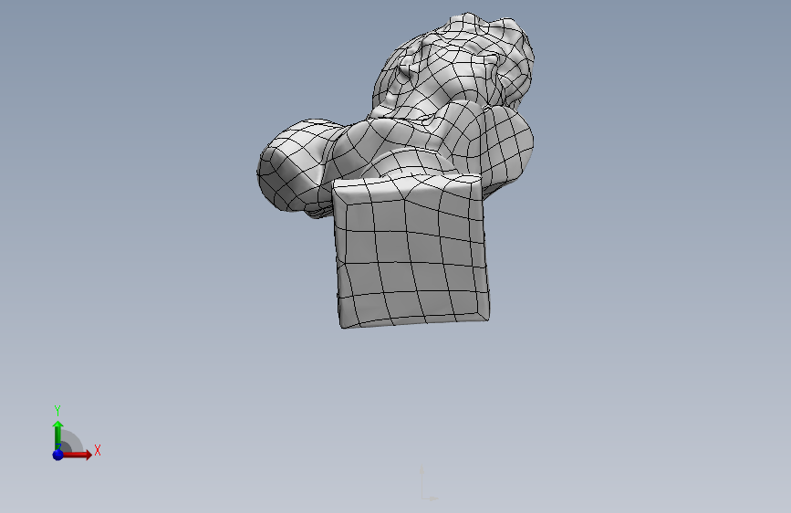This screenshot has height=513, width=791.
Task: Select the cube-shaped base of the 3D model
Action: pos(411,250)
